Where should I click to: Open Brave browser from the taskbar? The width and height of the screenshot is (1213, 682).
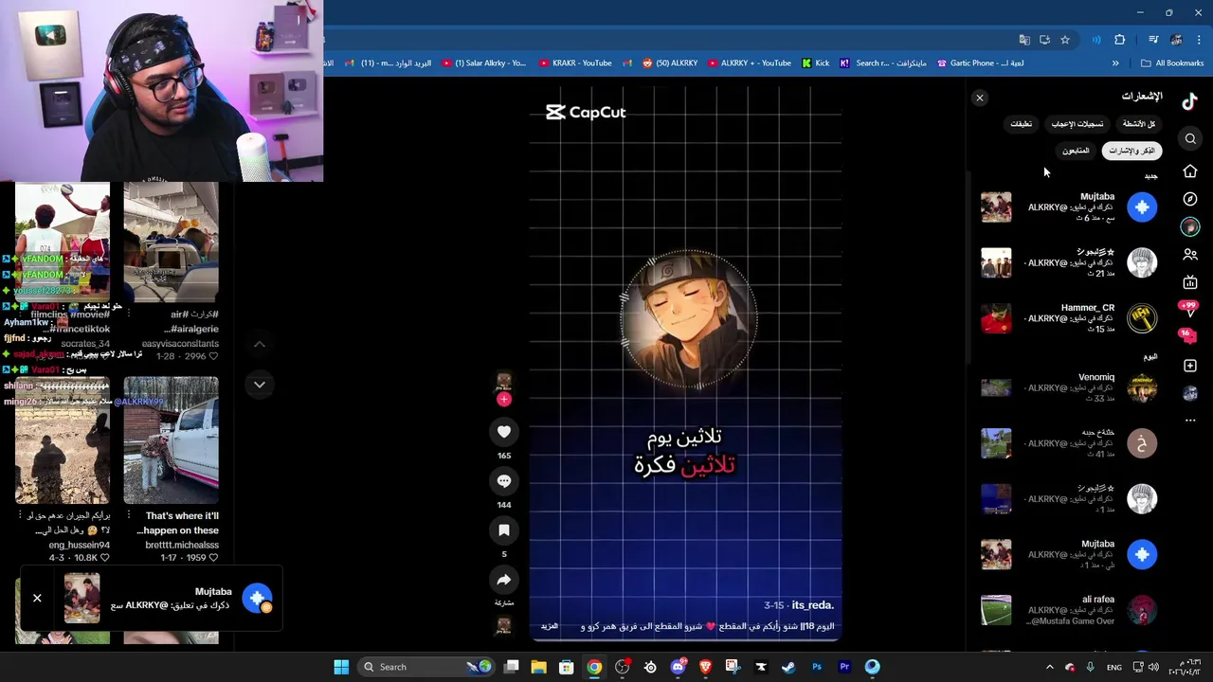click(x=705, y=667)
